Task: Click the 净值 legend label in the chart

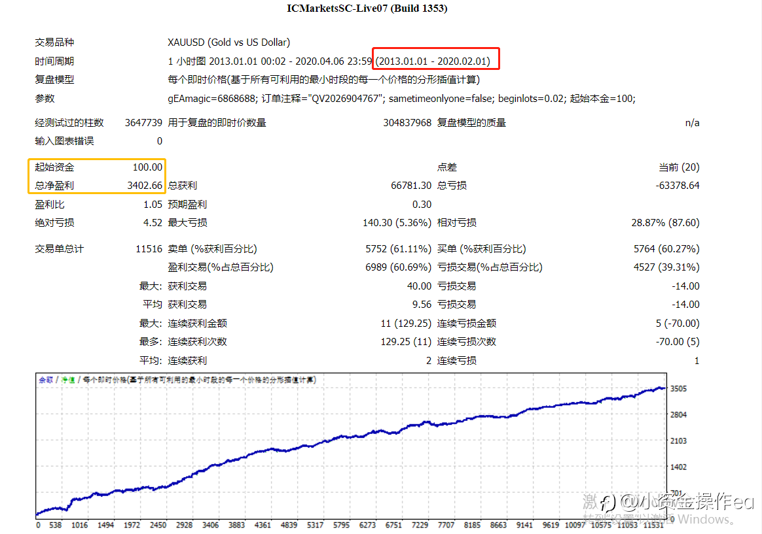Action: [68, 380]
